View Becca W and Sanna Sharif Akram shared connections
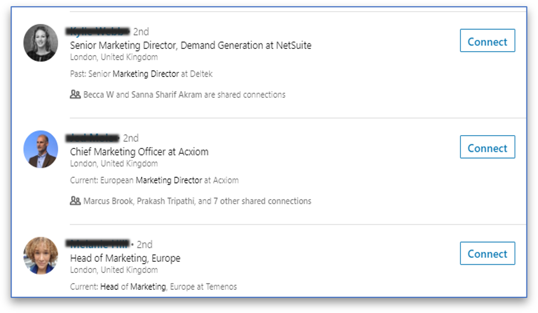Screen dimensions: 538x313 (184, 95)
